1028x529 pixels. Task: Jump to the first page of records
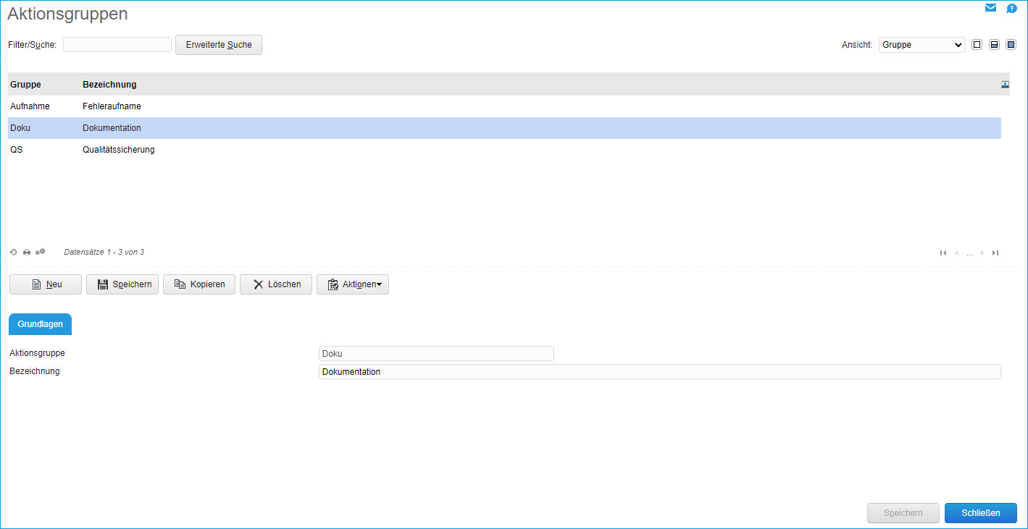click(943, 253)
